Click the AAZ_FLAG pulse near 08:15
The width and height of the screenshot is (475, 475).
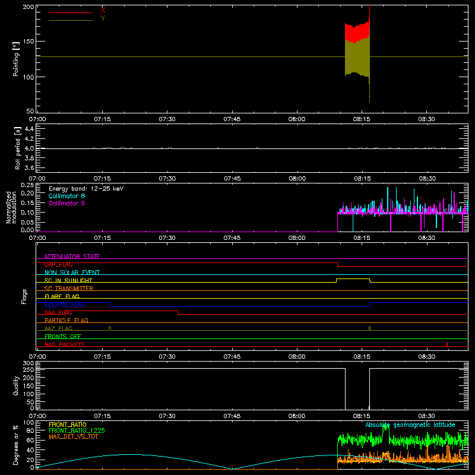(x=369, y=328)
